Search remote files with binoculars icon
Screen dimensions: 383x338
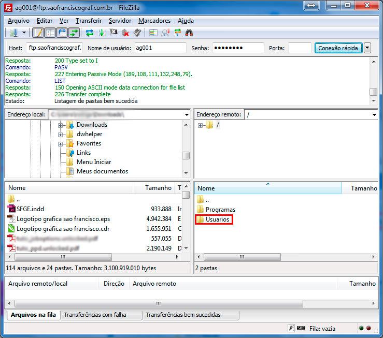coord(189,33)
